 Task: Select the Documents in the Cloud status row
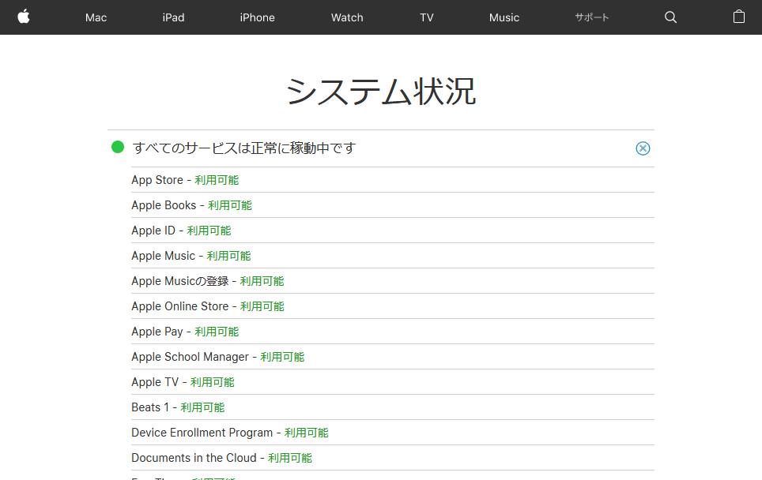(x=393, y=458)
